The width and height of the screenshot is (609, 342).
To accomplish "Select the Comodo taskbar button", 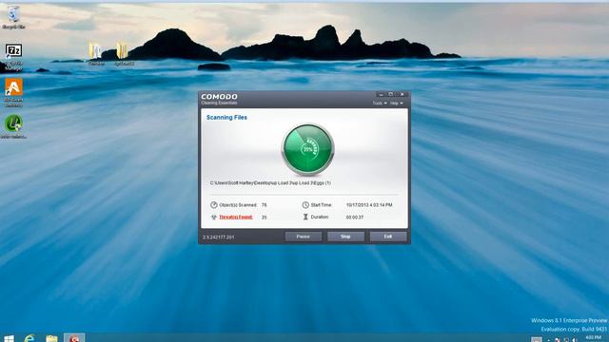I will (74, 338).
